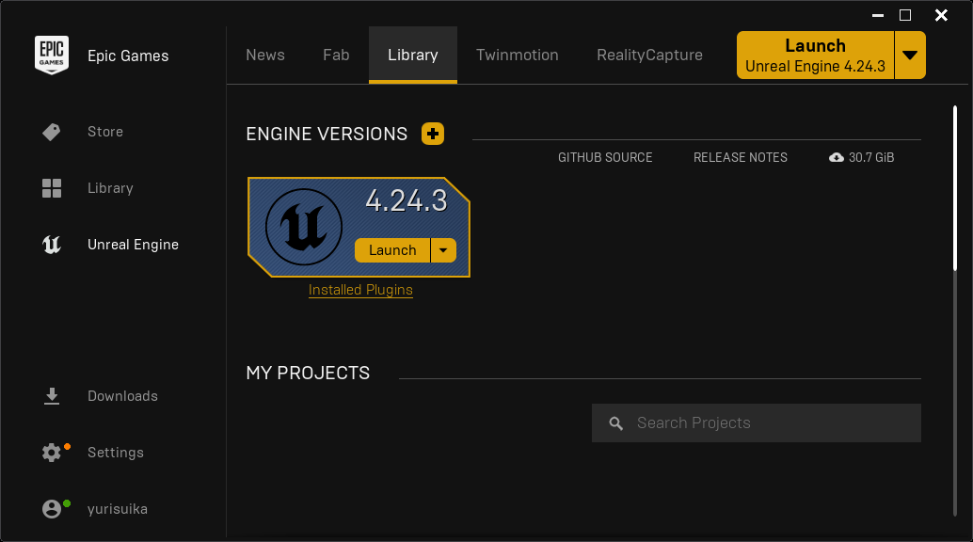Click the Epic Games logo icon

coord(52,56)
